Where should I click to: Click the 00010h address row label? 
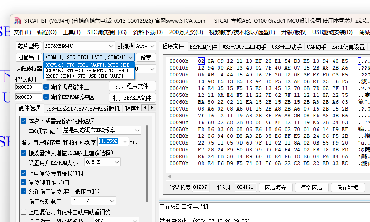tap(179, 68)
